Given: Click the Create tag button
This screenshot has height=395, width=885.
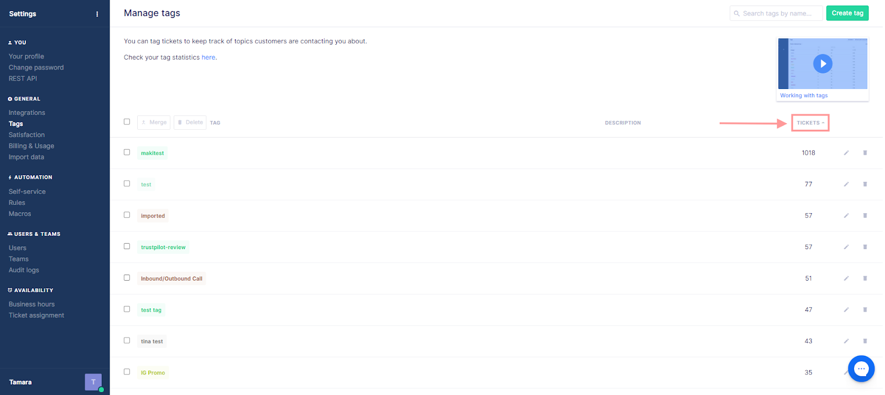Looking at the screenshot, I should tap(847, 13).
